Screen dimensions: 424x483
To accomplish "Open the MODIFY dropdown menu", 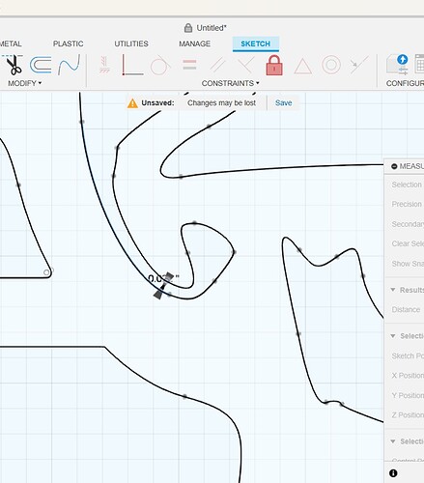I will point(24,83).
